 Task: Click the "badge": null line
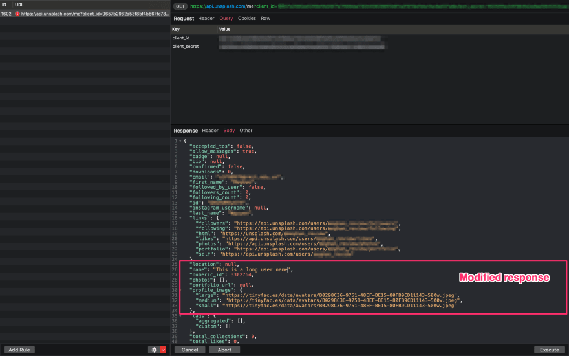pos(209,157)
